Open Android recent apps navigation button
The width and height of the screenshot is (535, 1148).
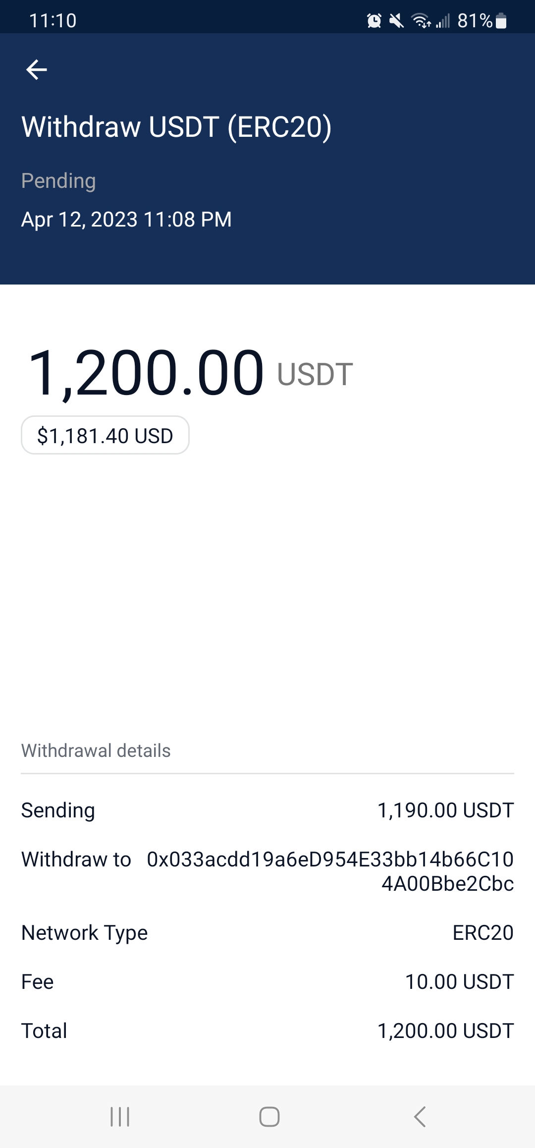[120, 1117]
